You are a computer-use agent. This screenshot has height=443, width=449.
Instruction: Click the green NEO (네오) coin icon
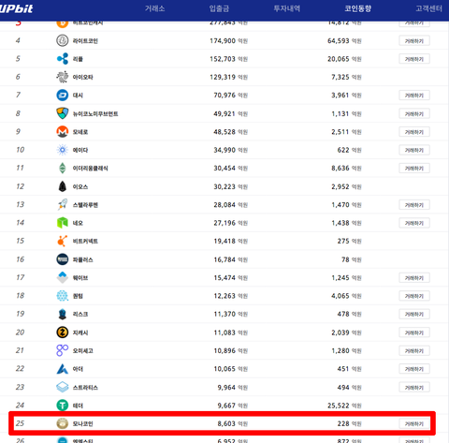[x=63, y=223]
